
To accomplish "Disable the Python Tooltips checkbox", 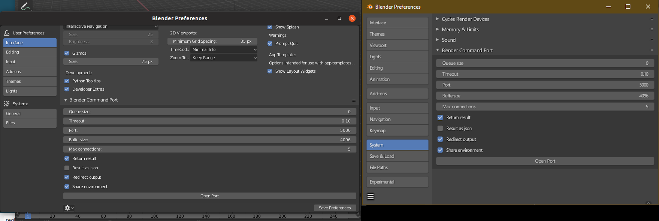I will point(67,81).
